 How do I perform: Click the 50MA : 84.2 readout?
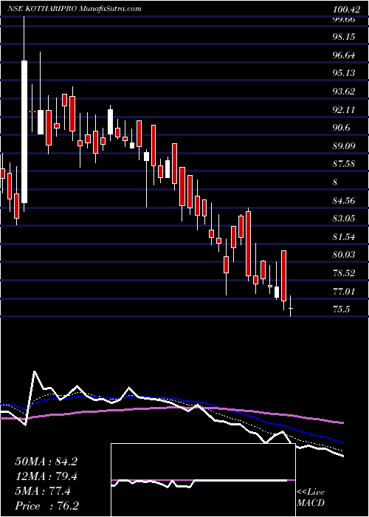[x=46, y=462]
